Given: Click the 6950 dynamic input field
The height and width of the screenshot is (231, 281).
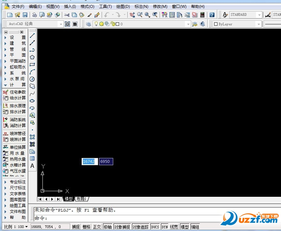Looking at the screenshot, I should pos(106,162).
